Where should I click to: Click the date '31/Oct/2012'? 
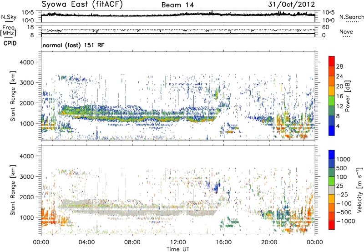pyautogui.click(x=292, y=5)
